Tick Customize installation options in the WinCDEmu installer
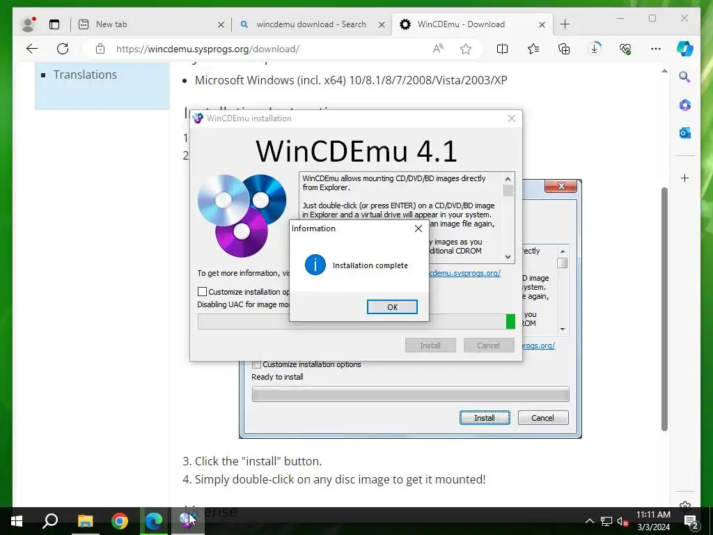This screenshot has width=713, height=535. (x=203, y=292)
